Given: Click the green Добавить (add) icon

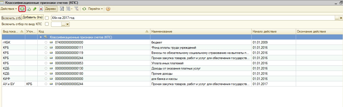Looking at the screenshot, I should point(22,9).
